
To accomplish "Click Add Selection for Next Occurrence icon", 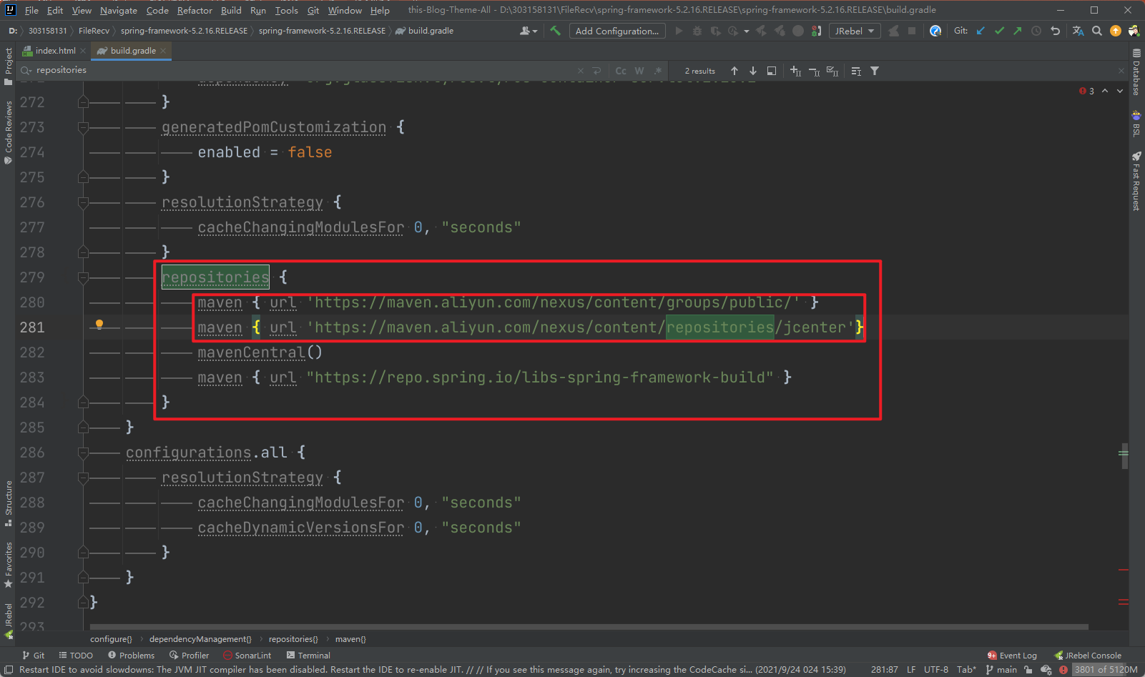I will 795,71.
